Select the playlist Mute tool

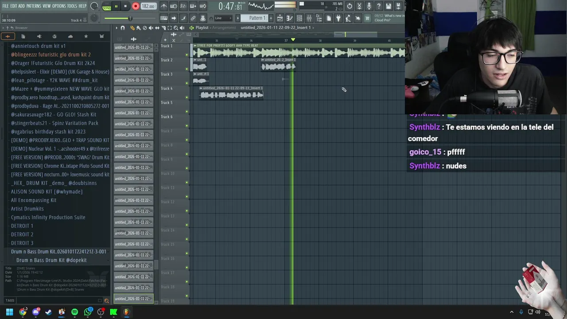tap(151, 28)
